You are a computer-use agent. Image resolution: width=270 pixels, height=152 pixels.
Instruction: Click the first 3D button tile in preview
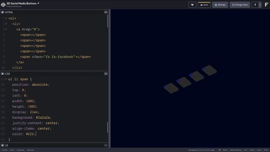(x=171, y=88)
